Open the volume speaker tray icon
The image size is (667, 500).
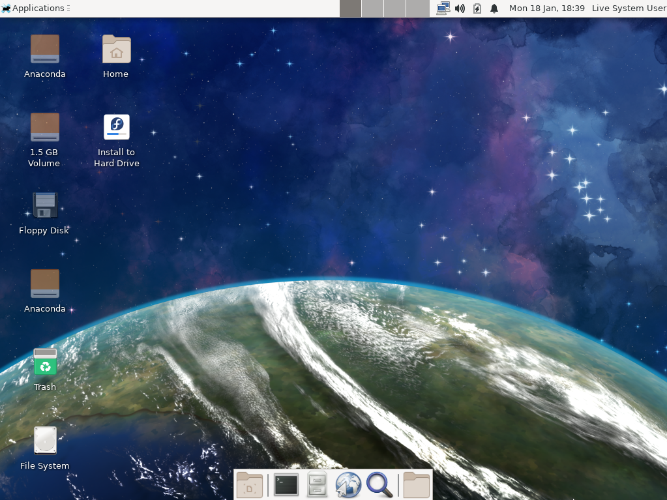pyautogui.click(x=460, y=8)
